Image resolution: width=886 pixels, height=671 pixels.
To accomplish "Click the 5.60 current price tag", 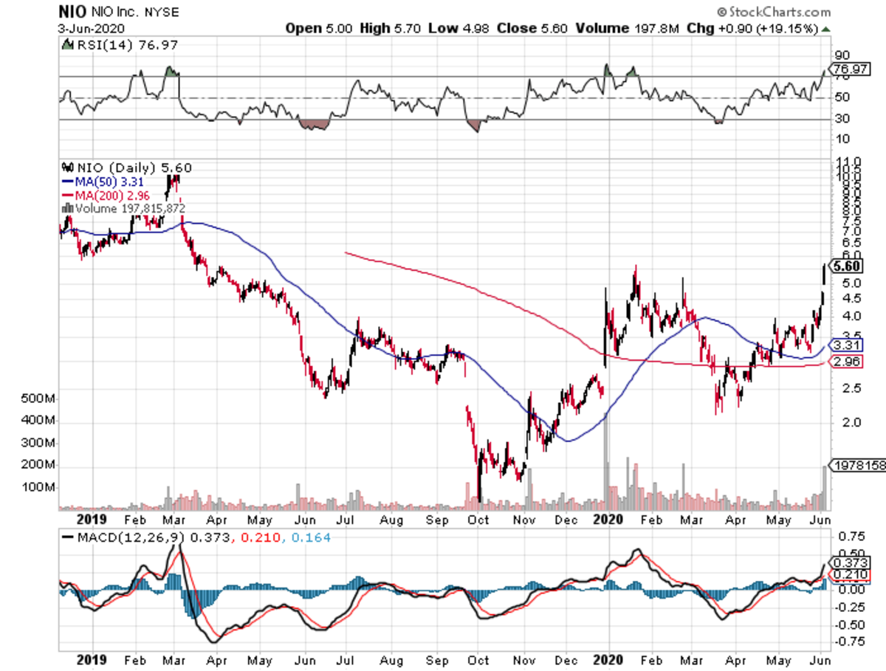I will pyautogui.click(x=846, y=266).
